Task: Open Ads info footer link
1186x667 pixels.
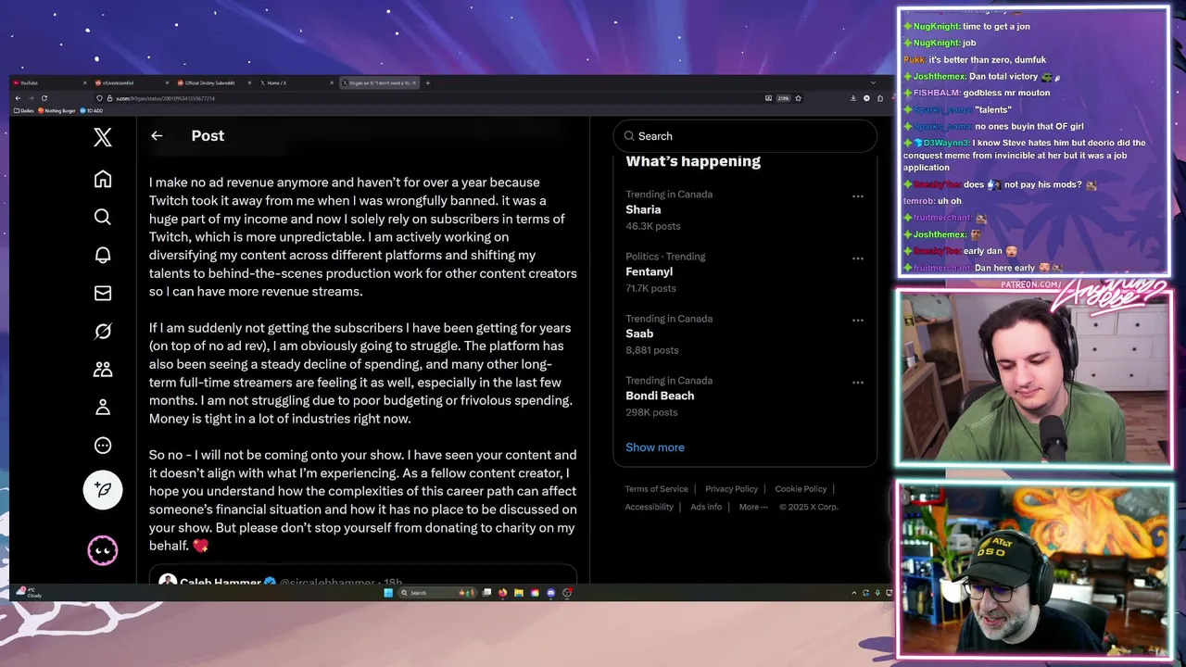Action: 706,507
